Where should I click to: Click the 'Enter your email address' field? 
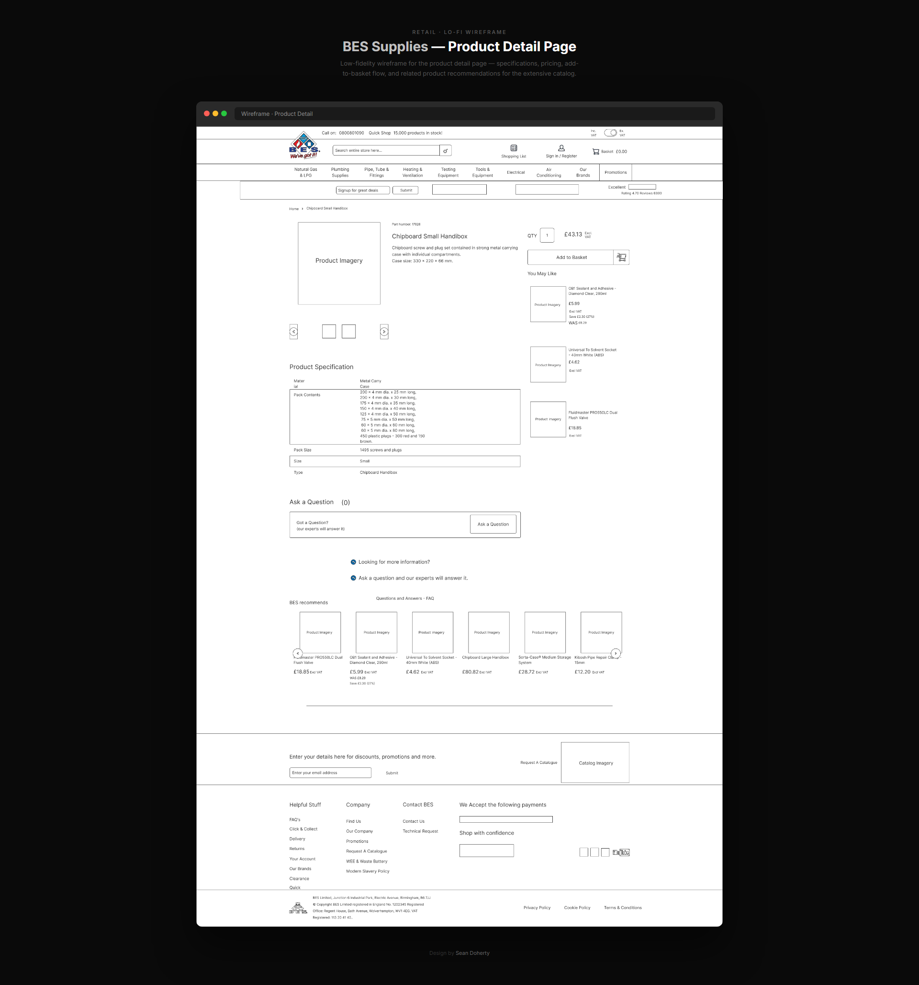(330, 772)
